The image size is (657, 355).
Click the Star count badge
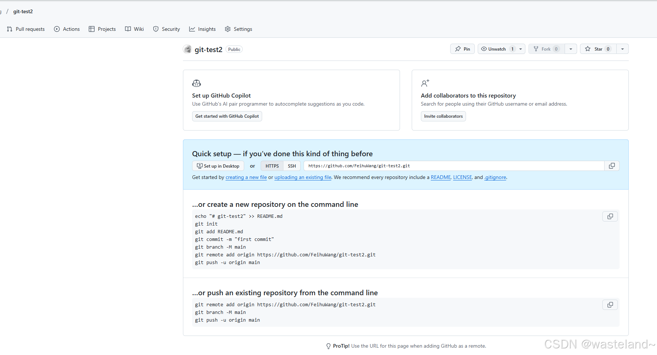[608, 49]
